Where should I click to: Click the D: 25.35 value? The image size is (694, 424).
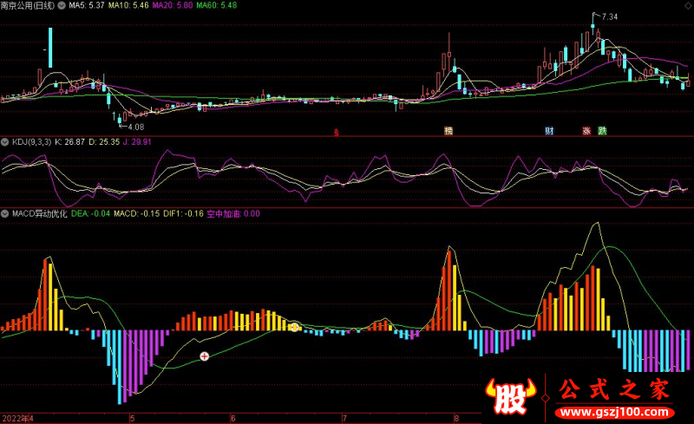point(104,142)
